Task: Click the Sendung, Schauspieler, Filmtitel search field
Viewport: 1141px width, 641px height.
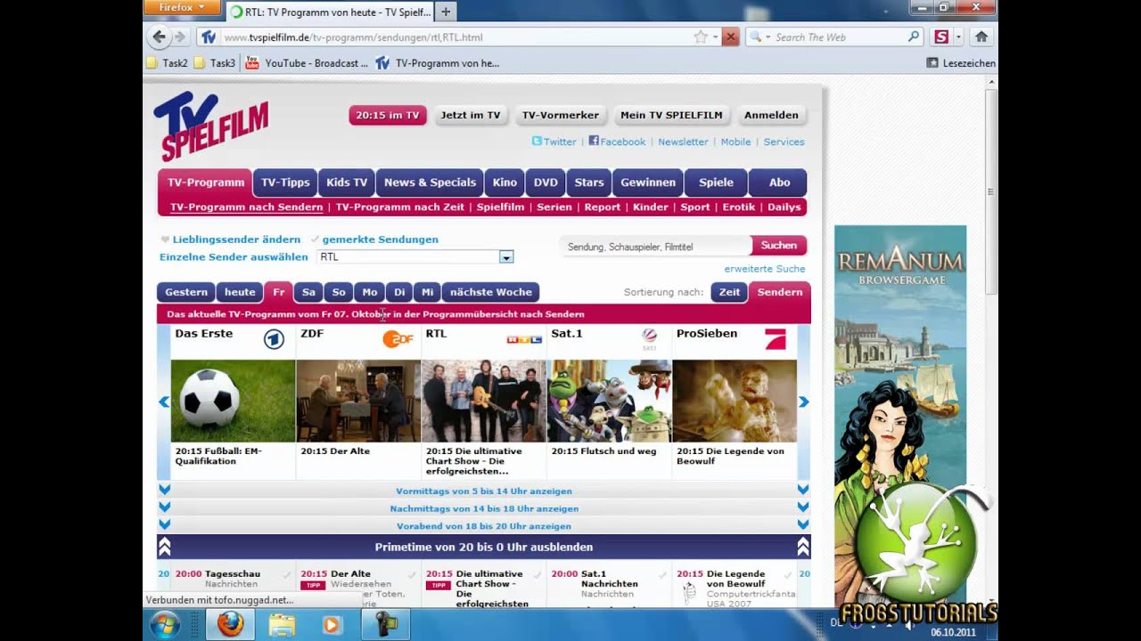Action: pyautogui.click(x=656, y=247)
